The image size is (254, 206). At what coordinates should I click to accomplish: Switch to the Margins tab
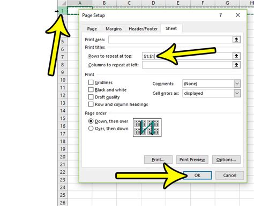point(114,29)
